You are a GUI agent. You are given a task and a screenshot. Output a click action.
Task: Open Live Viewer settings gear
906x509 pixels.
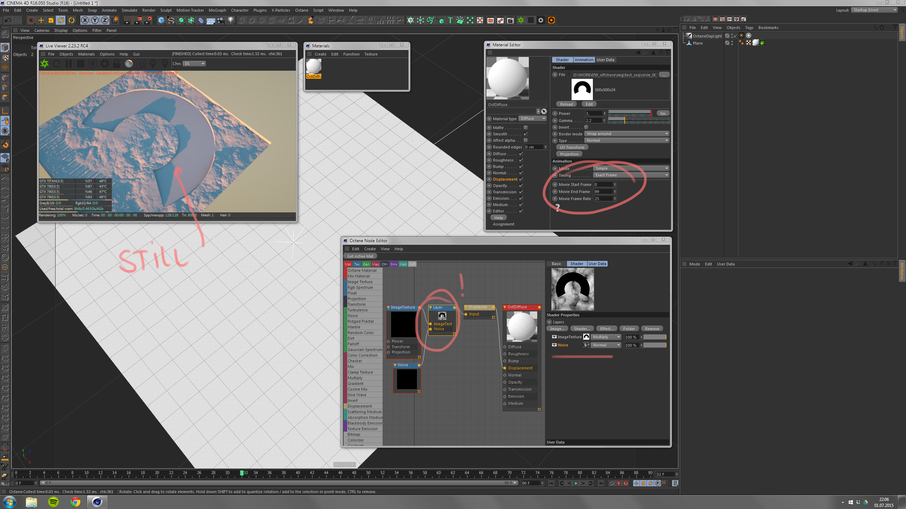tap(105, 64)
